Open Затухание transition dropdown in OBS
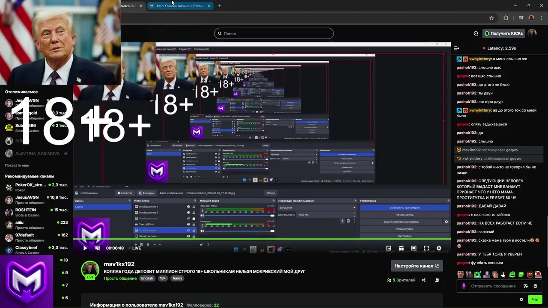This screenshot has width=548, height=308. (317, 207)
